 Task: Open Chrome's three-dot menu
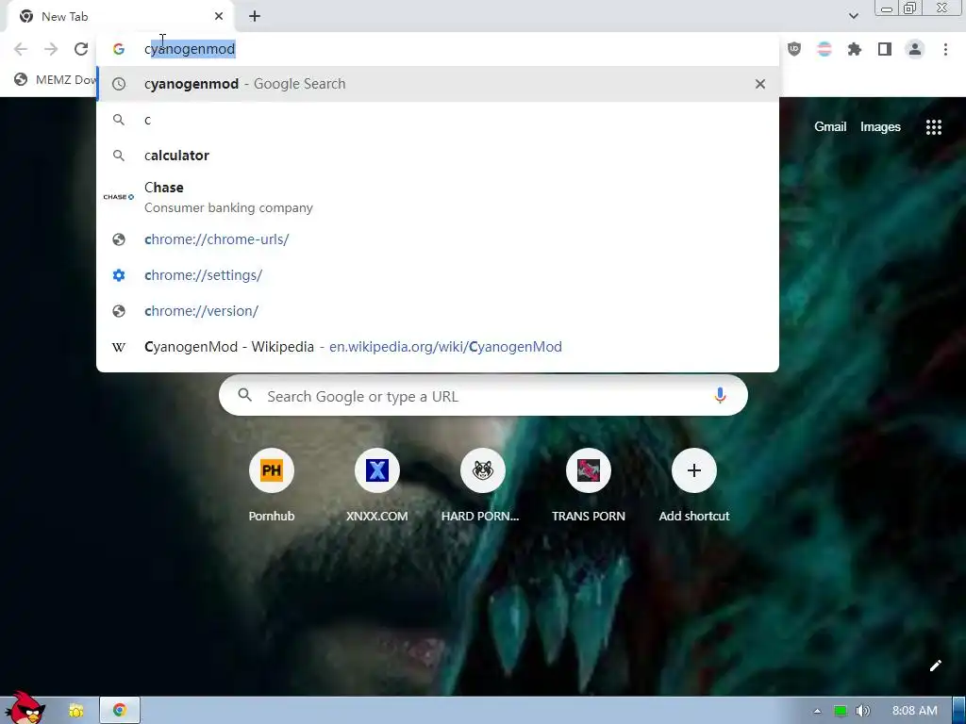pyautogui.click(x=945, y=49)
